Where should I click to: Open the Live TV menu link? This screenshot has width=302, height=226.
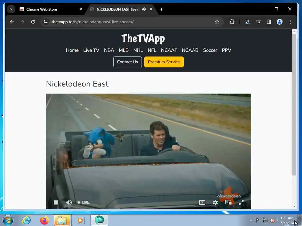[x=91, y=50]
